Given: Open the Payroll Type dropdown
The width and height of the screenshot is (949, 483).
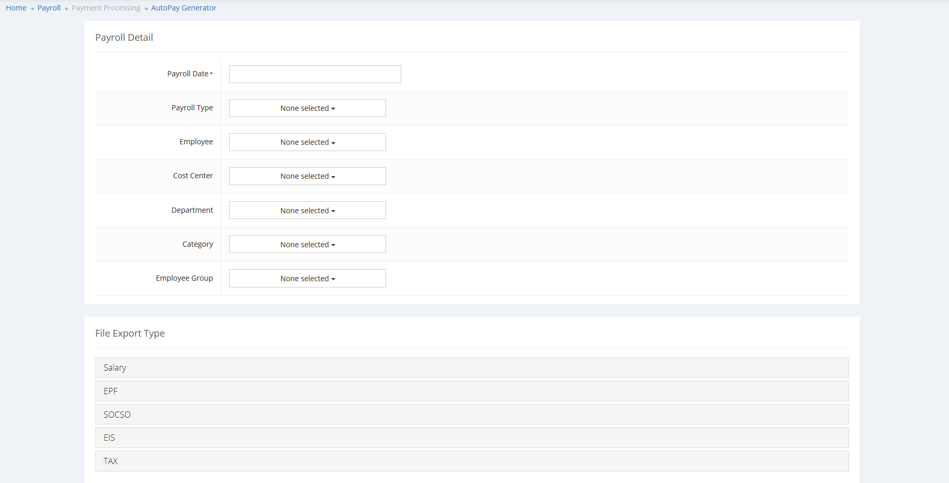Looking at the screenshot, I should 308,108.
